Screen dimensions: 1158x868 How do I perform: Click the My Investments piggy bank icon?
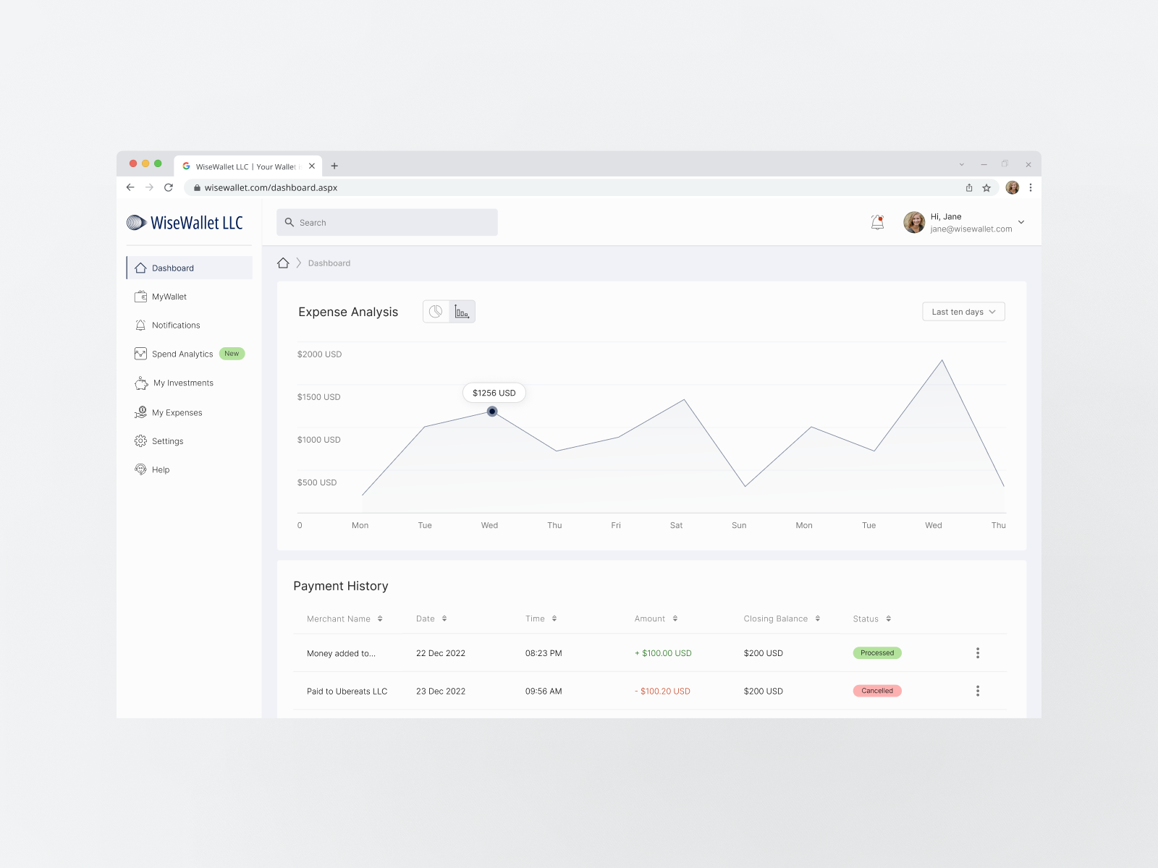[140, 383]
